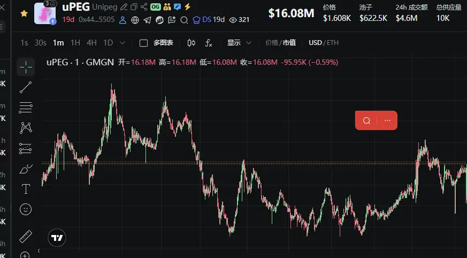Select the ruler measure tool
Image resolution: width=467 pixels, height=258 pixels.
(26, 237)
